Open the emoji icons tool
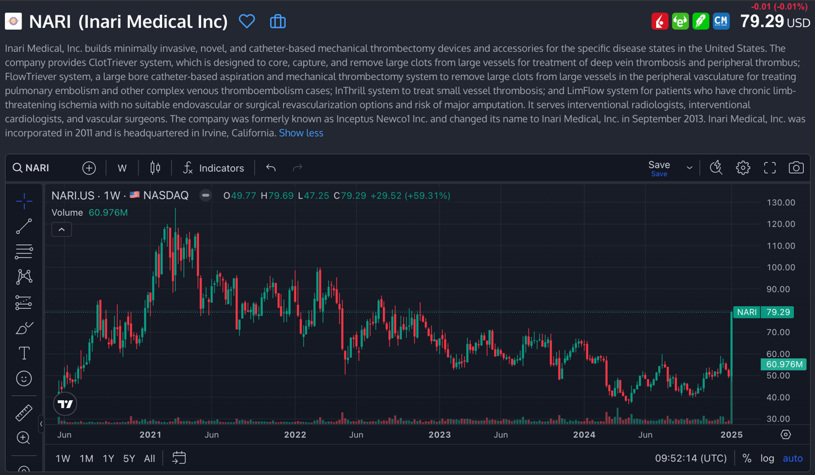This screenshot has width=815, height=475. (24, 379)
